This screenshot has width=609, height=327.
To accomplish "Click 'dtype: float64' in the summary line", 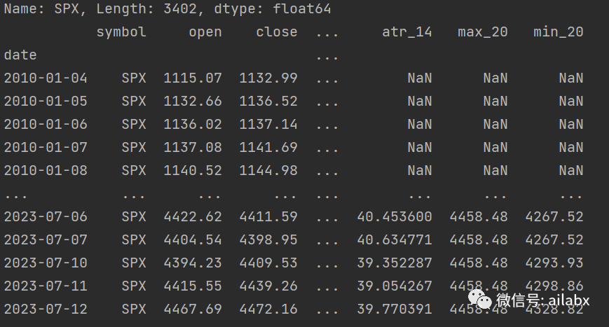I will [x=273, y=9].
